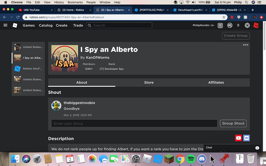Image resolution: width=266 pixels, height=166 pixels.
Task: Click the Create Group button
Action: point(236,35)
